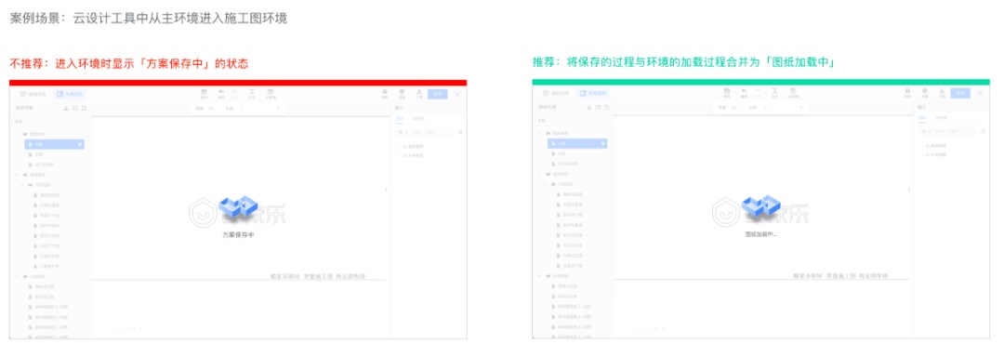
Task: Click the 方案保存中 loading text
Action: click(x=238, y=235)
